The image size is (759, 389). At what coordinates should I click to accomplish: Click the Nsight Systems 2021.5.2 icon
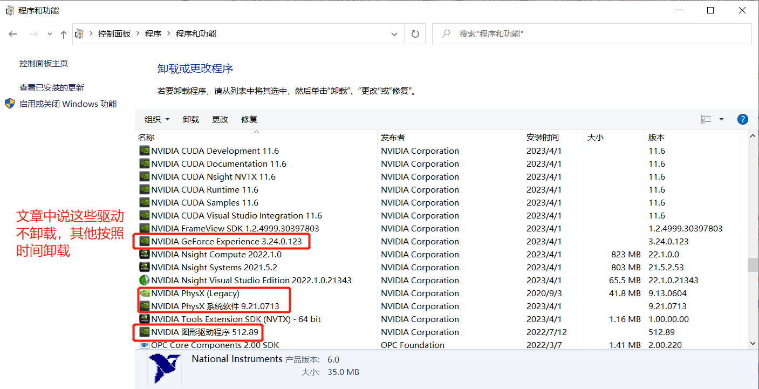click(x=144, y=268)
